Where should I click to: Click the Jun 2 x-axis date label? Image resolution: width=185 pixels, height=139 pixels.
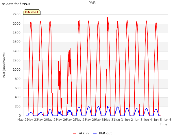129,120
